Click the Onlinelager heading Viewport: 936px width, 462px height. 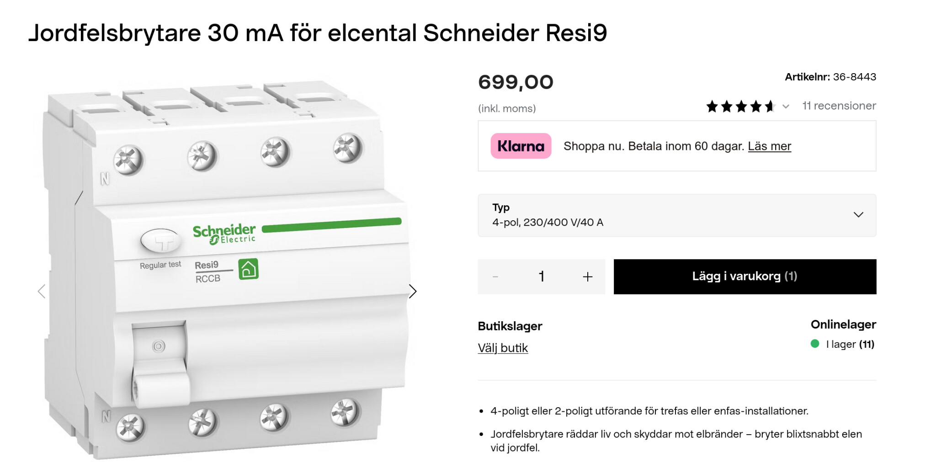(x=843, y=324)
